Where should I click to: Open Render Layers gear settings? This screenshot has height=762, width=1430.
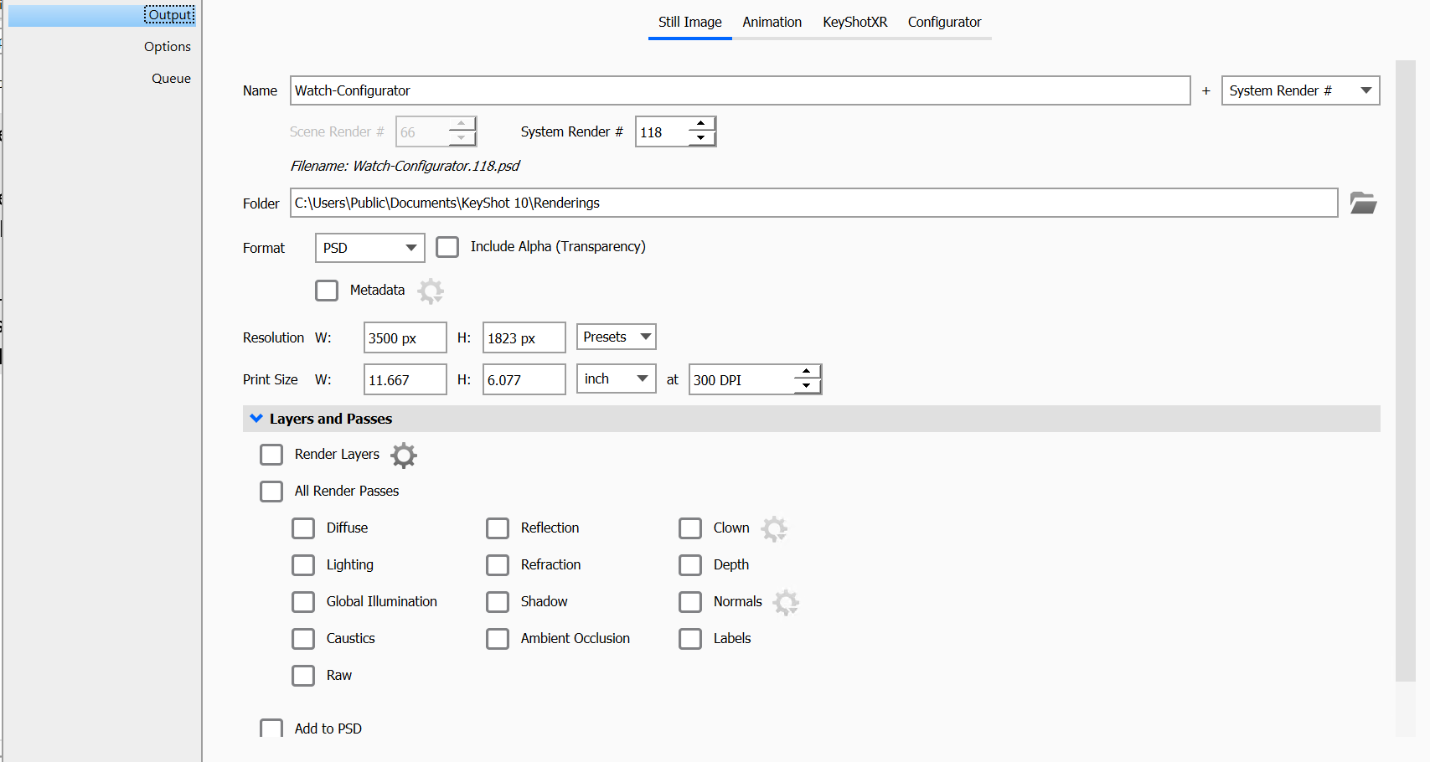404,455
